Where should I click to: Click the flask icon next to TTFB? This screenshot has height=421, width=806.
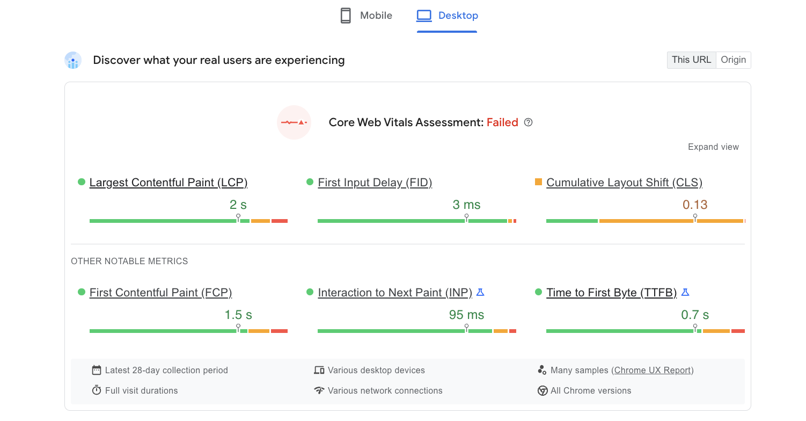point(685,292)
